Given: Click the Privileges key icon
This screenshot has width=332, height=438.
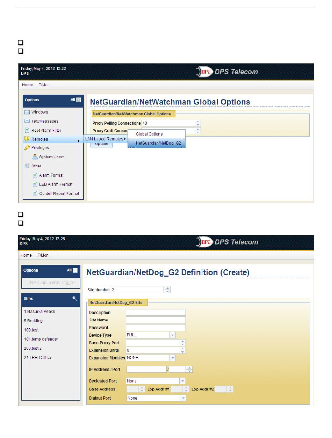Looking at the screenshot, I should [27, 148].
